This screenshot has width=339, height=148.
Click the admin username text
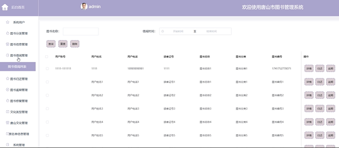(x=95, y=7)
